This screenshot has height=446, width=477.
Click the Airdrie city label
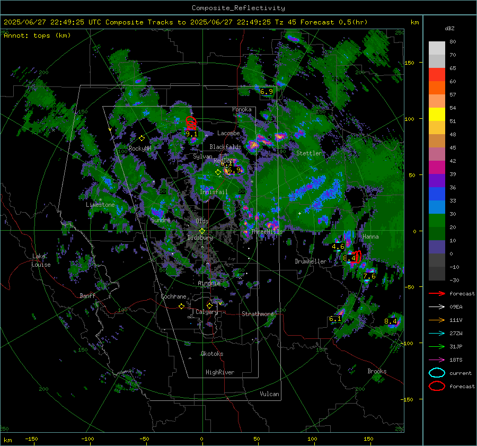[x=209, y=283]
